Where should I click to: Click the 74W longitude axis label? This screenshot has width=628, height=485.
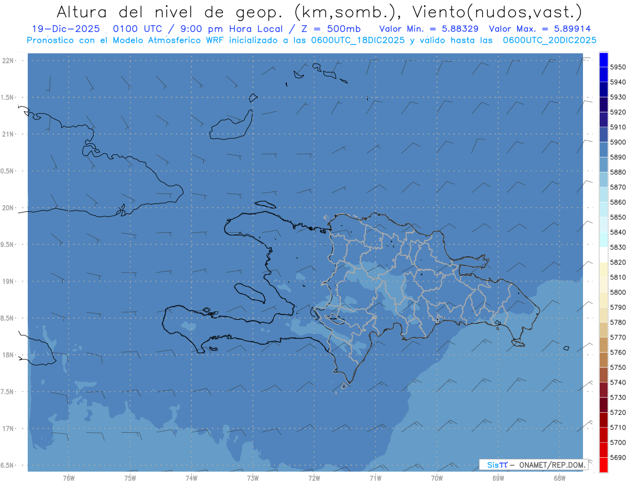(191, 478)
